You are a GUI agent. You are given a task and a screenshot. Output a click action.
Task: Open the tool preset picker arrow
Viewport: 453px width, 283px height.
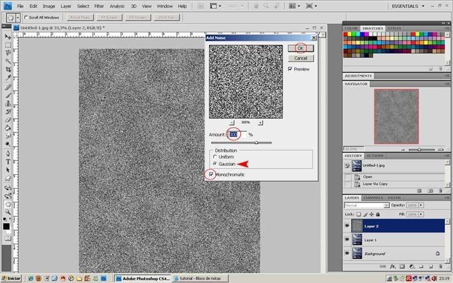18,17
